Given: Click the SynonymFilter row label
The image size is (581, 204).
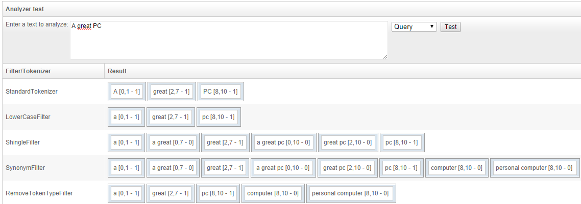Looking at the screenshot, I should tap(25, 168).
